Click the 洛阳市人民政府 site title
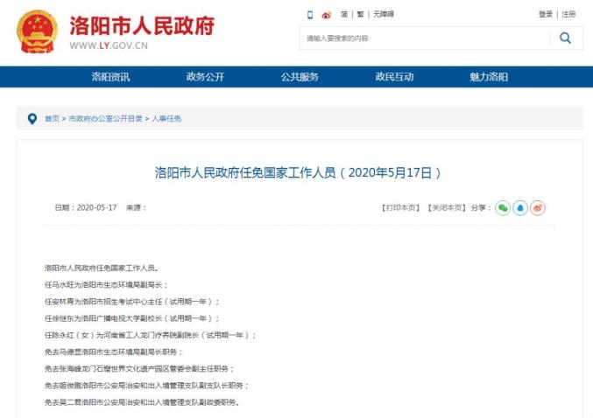This screenshot has height=418, width=593. click(142, 25)
